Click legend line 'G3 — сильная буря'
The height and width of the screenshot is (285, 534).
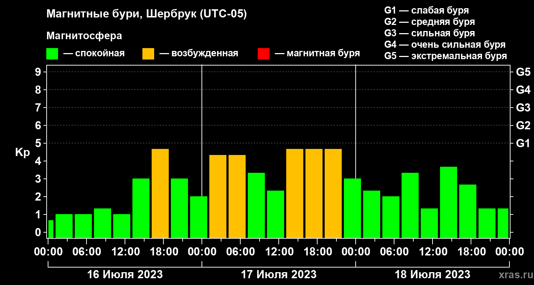pyautogui.click(x=429, y=33)
